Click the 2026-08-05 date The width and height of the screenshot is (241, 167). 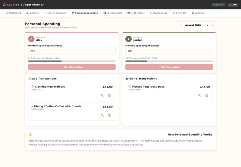[37, 109]
